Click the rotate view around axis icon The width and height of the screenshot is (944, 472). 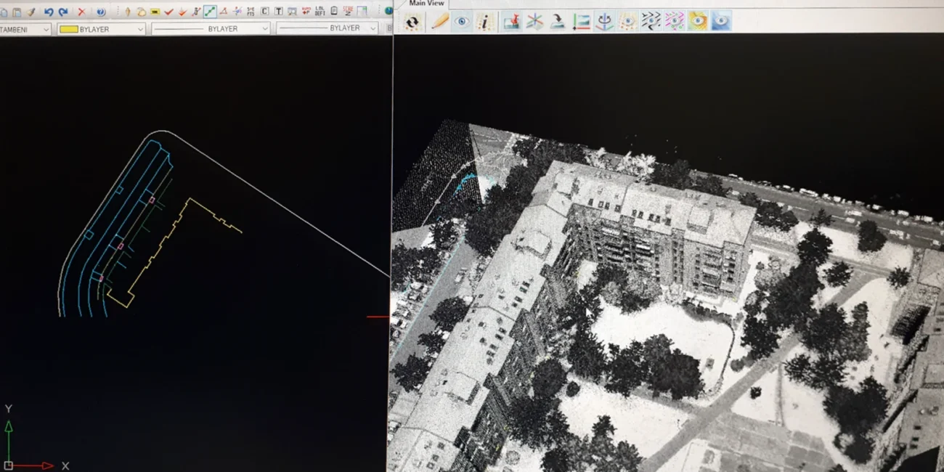coord(603,22)
